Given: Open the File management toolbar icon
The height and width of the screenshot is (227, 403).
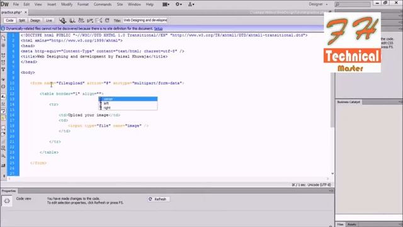Looking at the screenshot, I should pyautogui.click(x=81, y=20).
